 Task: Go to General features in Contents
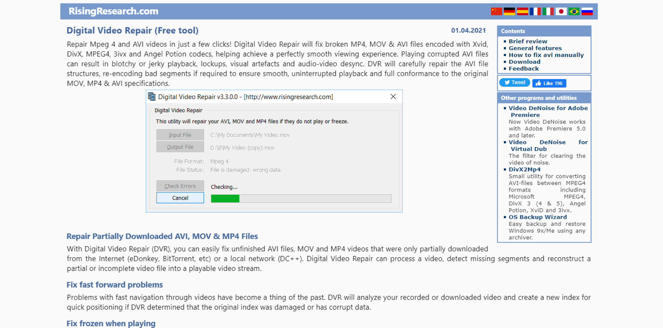click(535, 48)
